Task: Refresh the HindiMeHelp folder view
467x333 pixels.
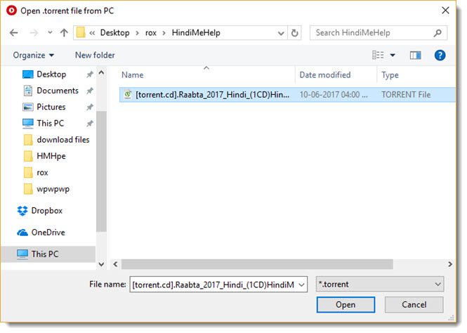Action: [294, 33]
